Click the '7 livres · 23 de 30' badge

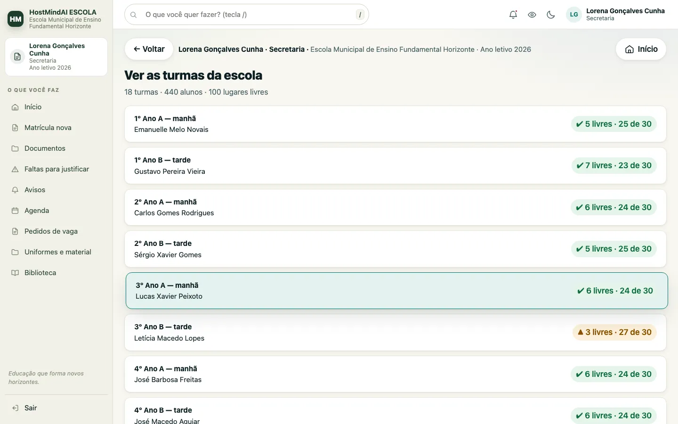(x=614, y=165)
